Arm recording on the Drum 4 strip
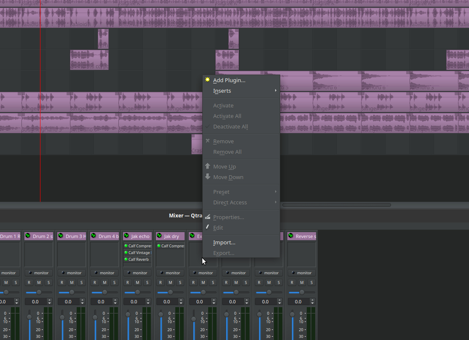Image resolution: width=469 pixels, height=340 pixels. pyautogui.click(x=95, y=283)
